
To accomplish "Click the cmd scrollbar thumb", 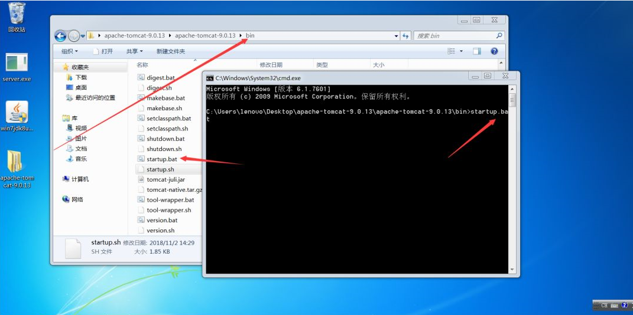I will (x=512, y=99).
